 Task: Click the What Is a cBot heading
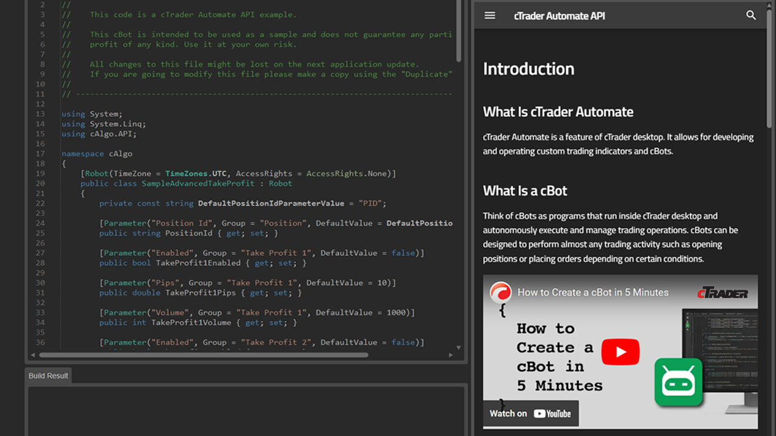click(x=525, y=191)
